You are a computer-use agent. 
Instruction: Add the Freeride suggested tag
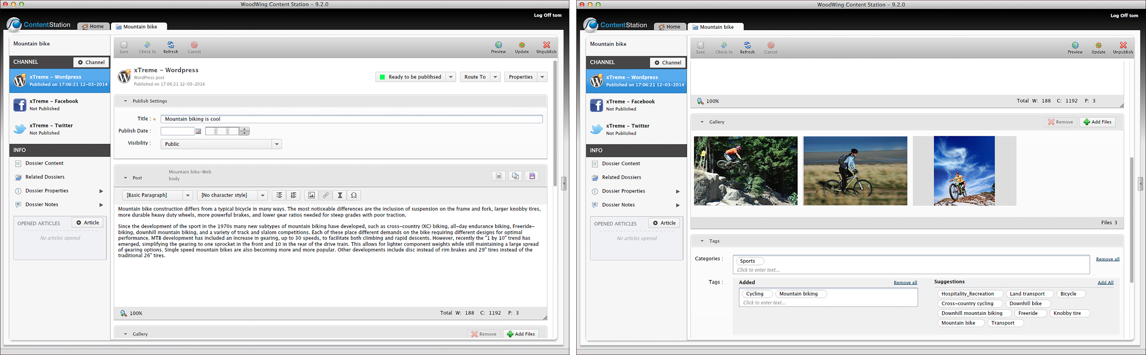tap(1028, 313)
